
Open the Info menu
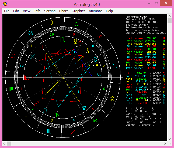point(37,11)
